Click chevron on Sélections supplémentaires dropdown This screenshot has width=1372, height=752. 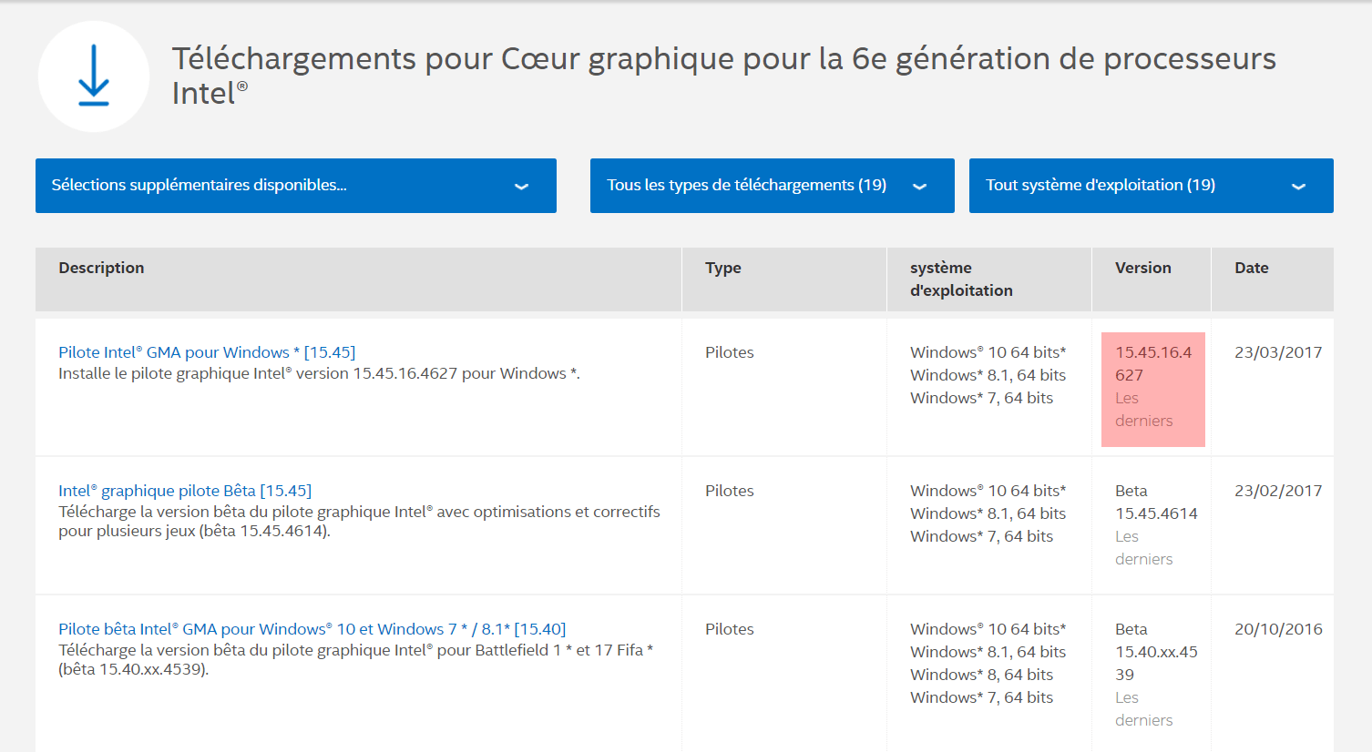point(521,187)
